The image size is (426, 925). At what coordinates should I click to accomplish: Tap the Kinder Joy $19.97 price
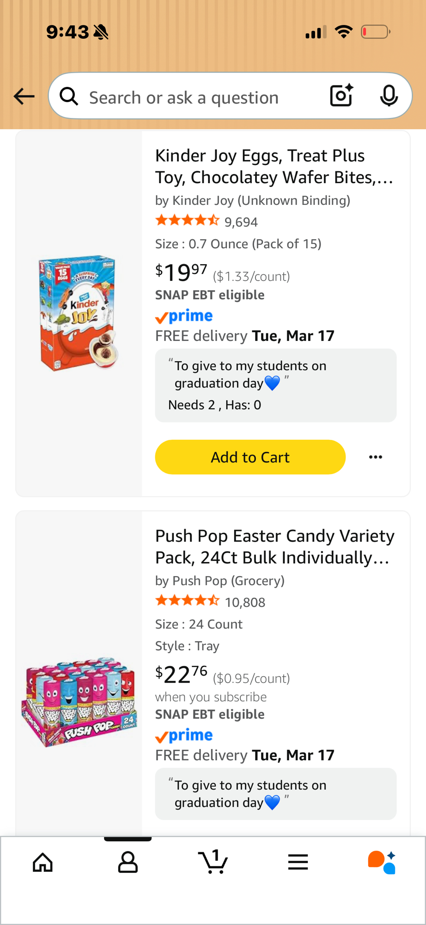[x=182, y=272]
